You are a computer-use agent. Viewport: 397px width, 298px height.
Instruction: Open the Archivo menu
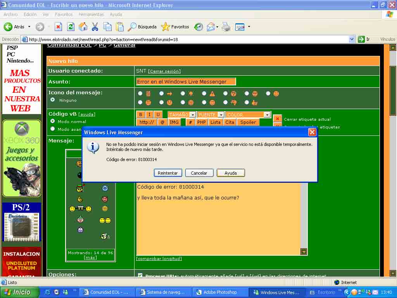coord(10,14)
